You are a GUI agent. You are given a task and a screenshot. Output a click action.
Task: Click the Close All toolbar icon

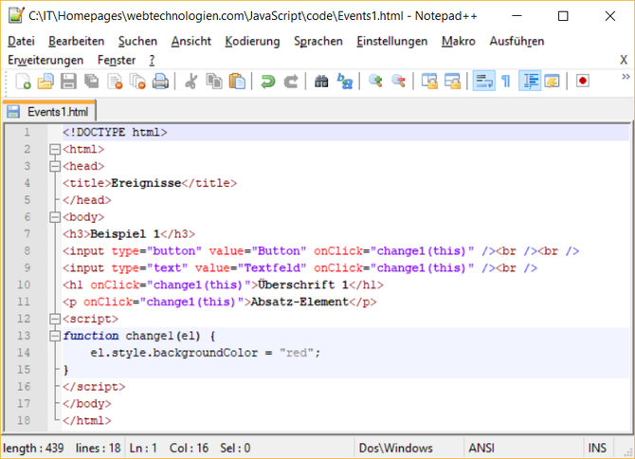click(x=137, y=82)
